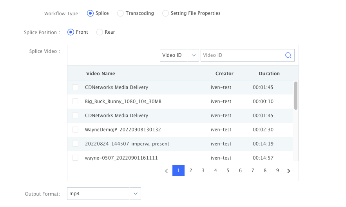The image size is (346, 207).
Task: Go to page 5
Action: [228, 171]
